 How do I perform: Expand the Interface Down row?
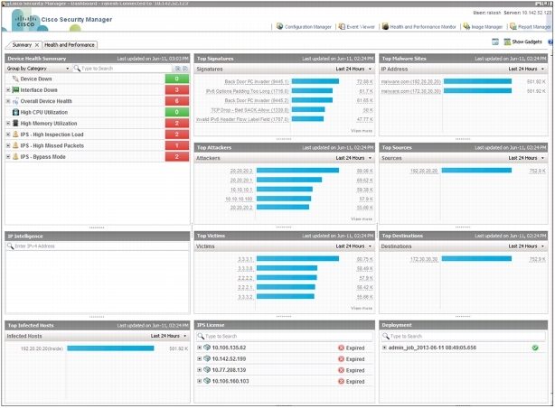pyautogui.click(x=8, y=89)
